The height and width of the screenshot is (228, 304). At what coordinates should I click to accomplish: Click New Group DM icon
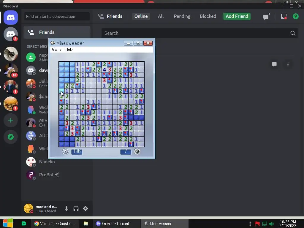267,16
